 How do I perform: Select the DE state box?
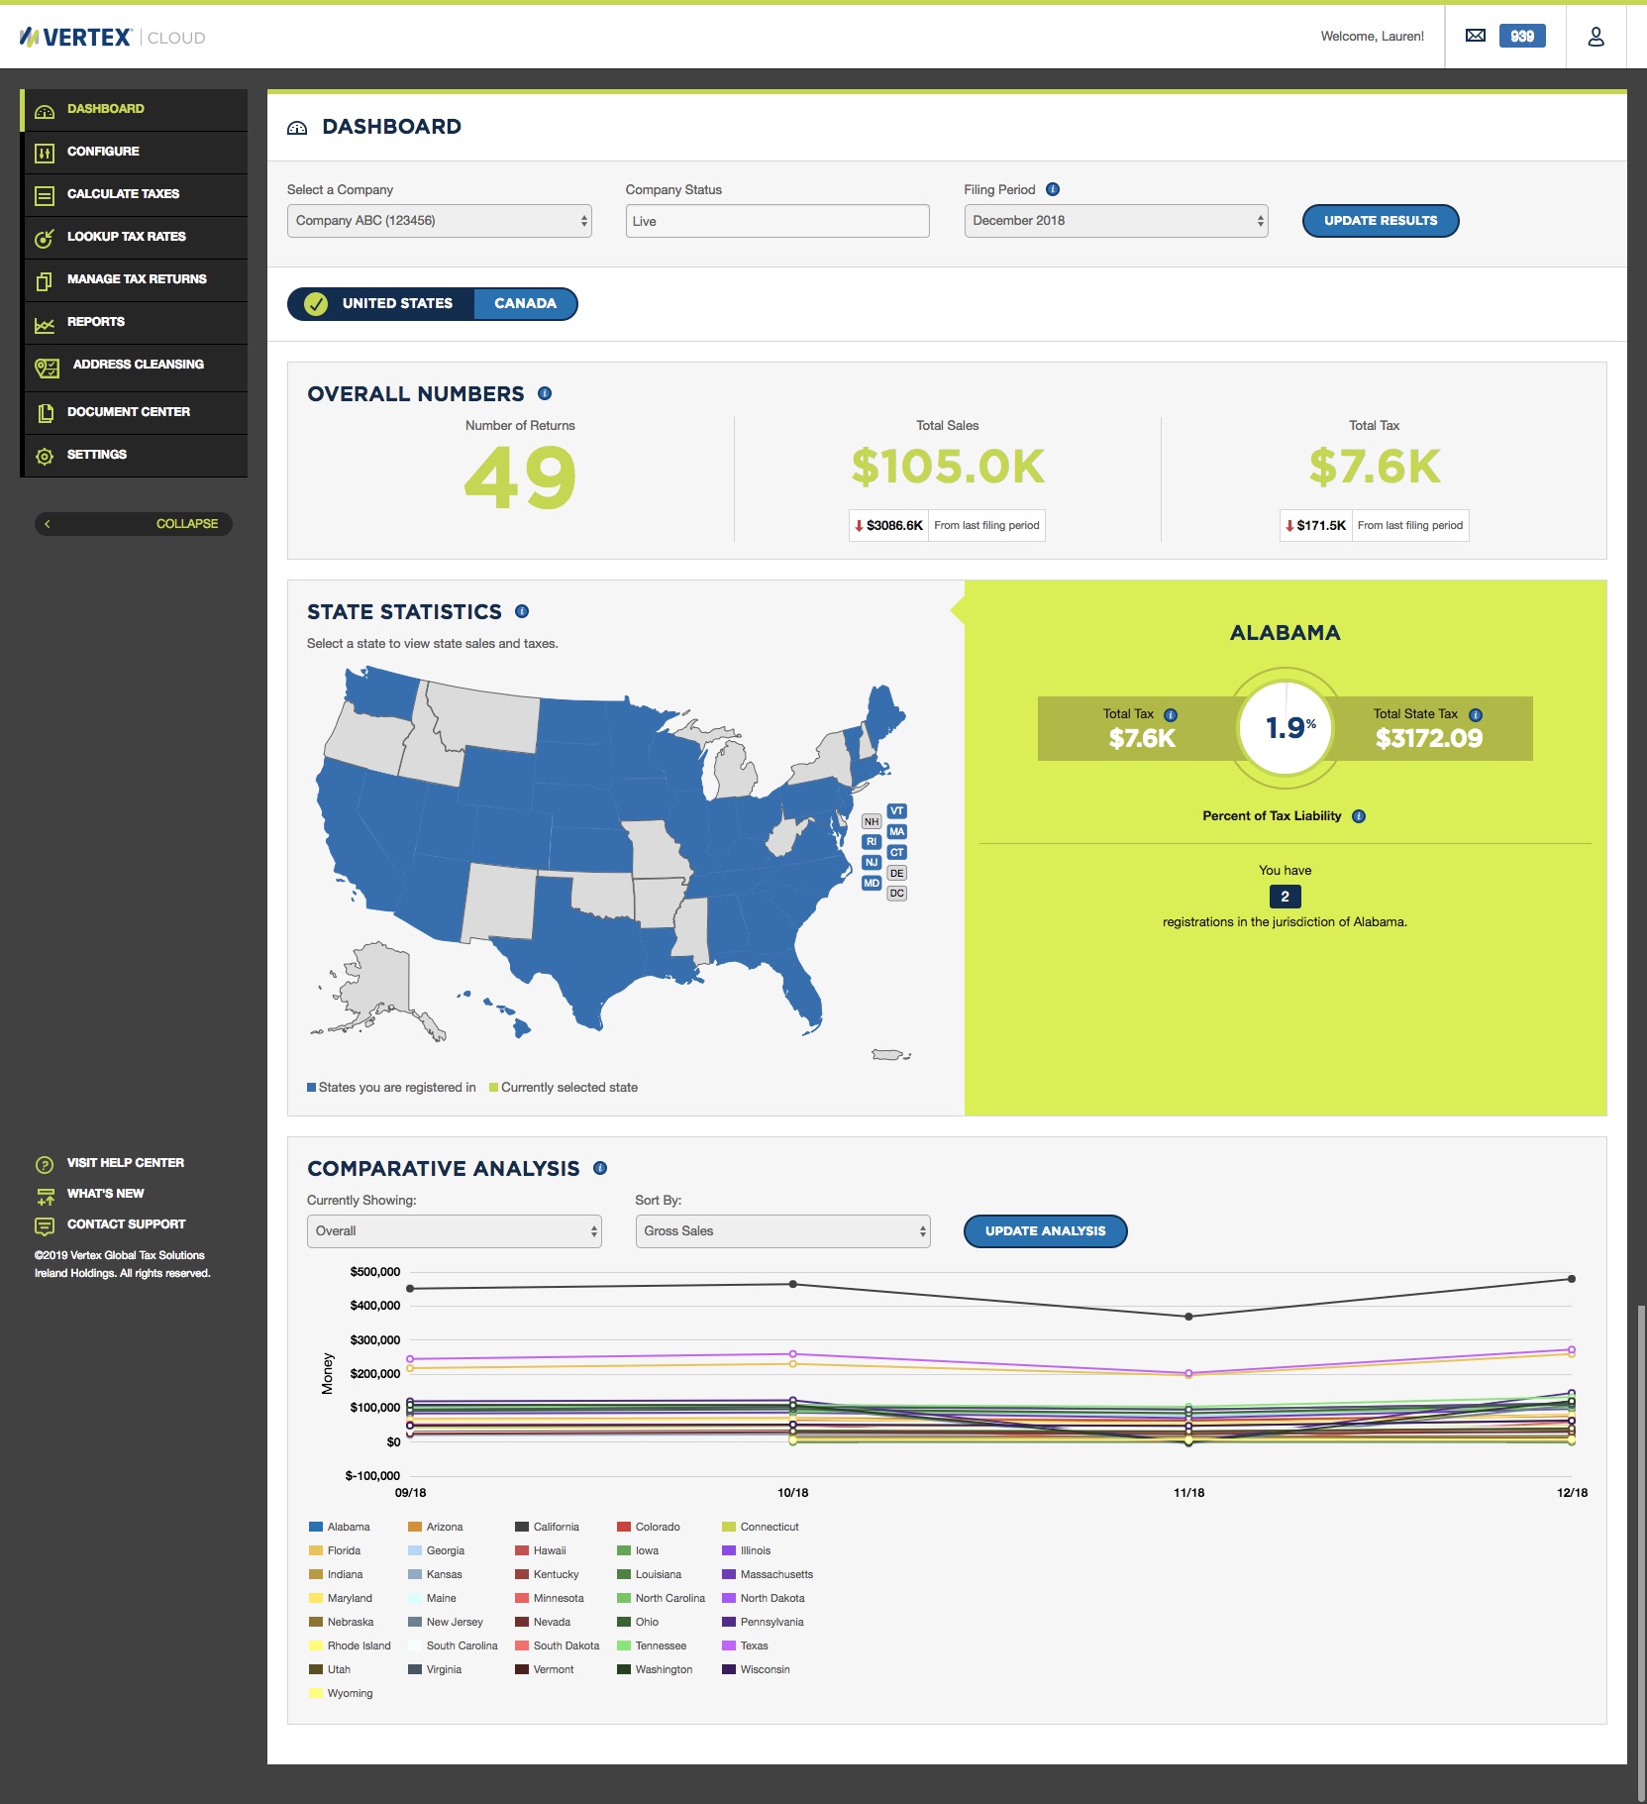click(896, 873)
